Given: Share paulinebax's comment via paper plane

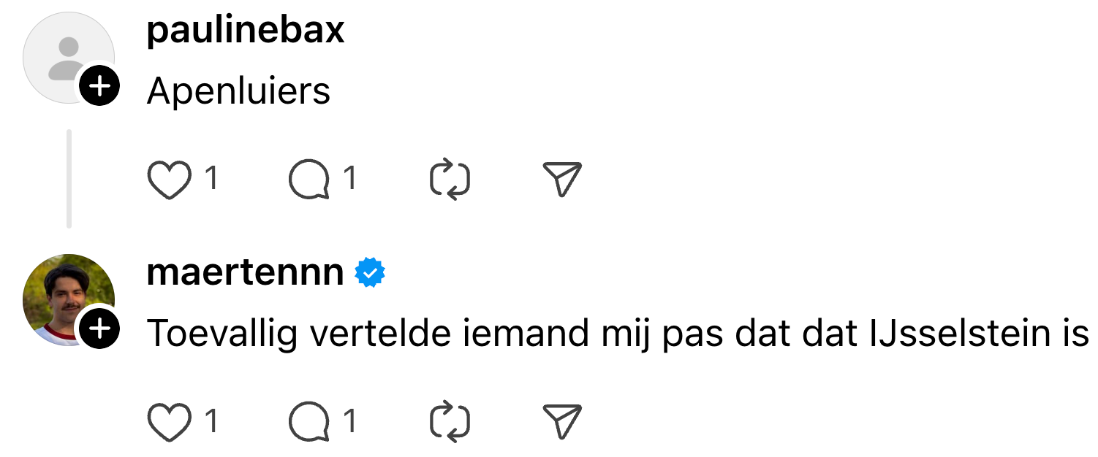Looking at the screenshot, I should pyautogui.click(x=562, y=180).
